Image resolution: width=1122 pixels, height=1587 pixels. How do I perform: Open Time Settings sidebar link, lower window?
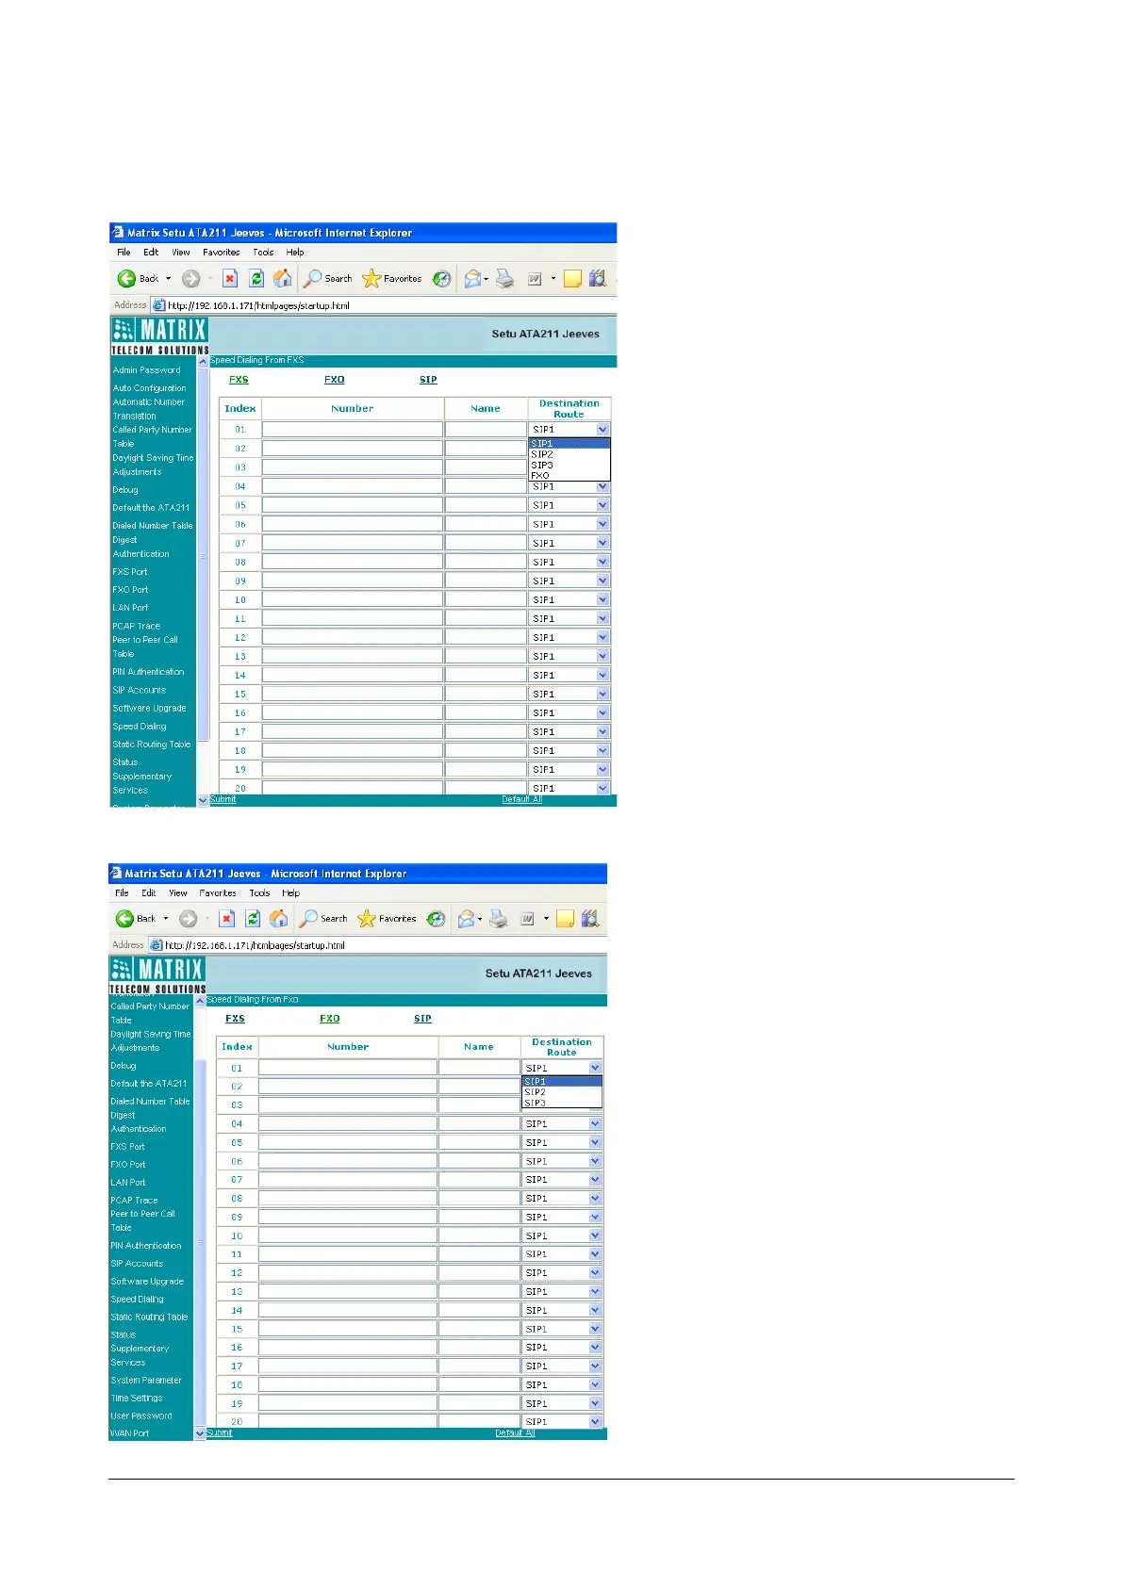(137, 1399)
